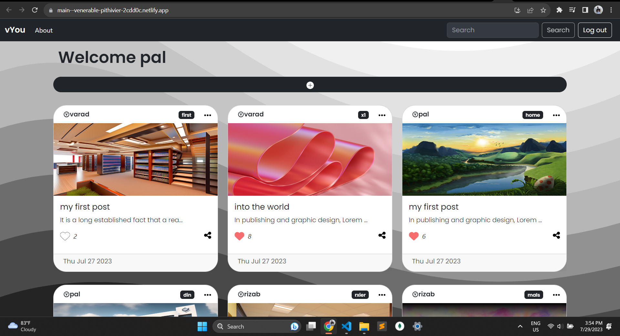Click the plus icon to add post

click(x=310, y=85)
